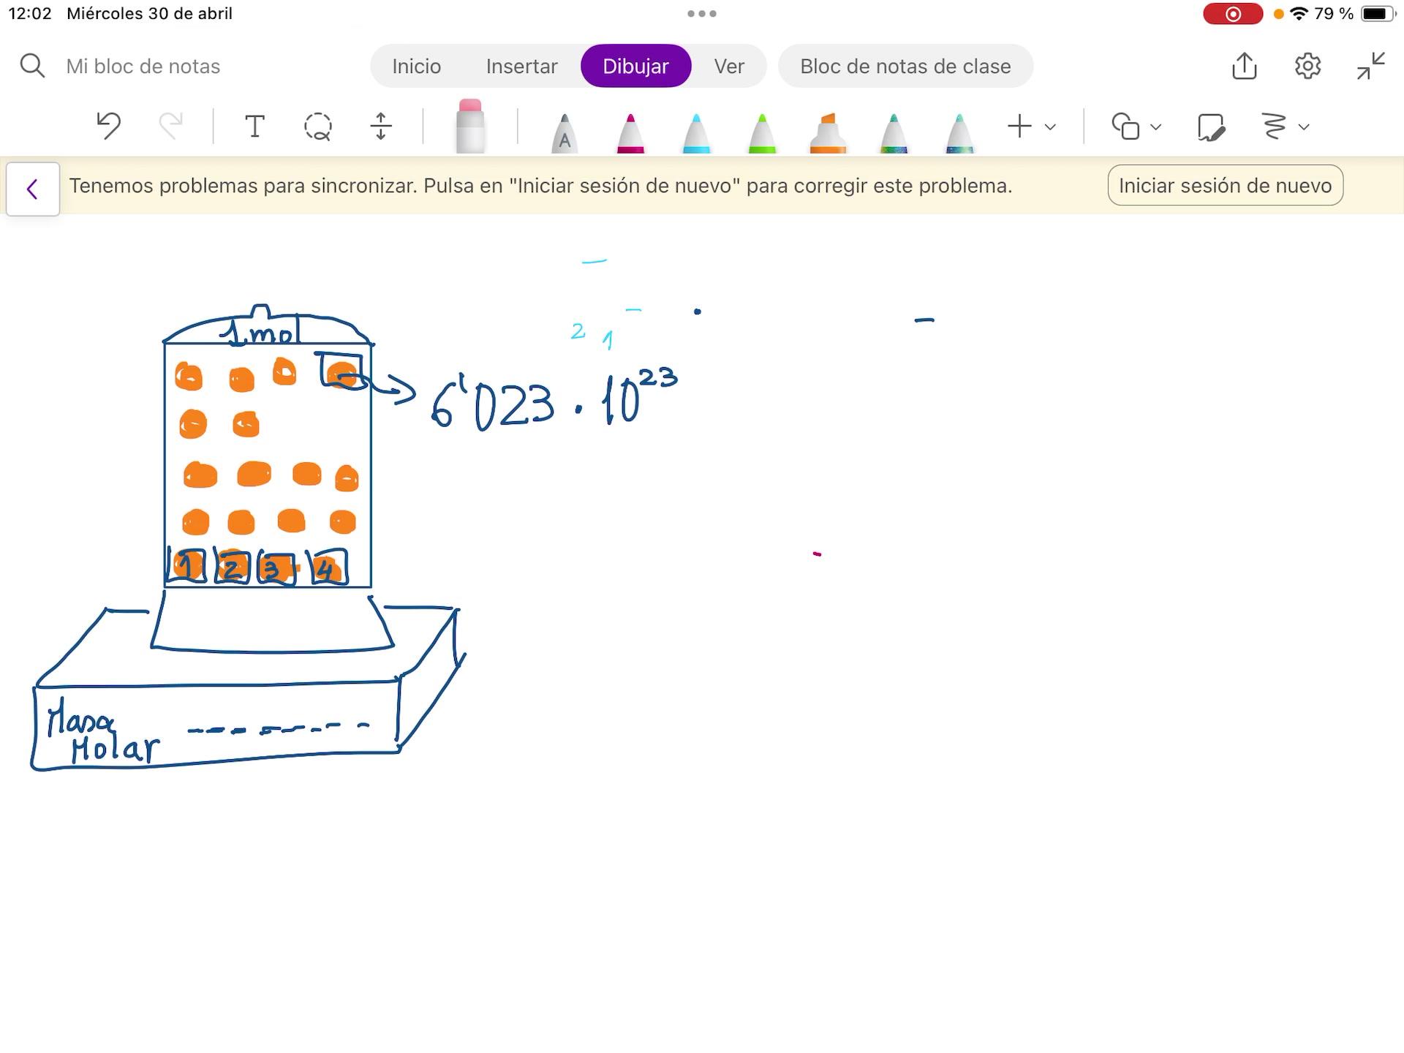Pick the pink eraser tool

pos(469,127)
